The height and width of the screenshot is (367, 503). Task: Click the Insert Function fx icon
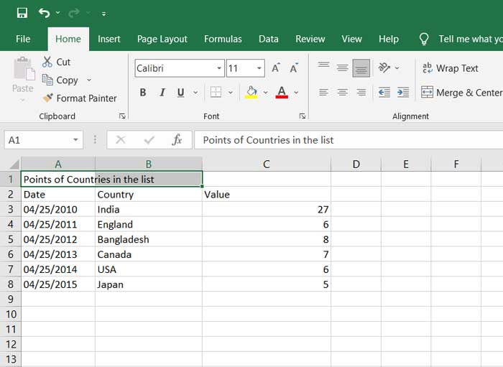[177, 140]
